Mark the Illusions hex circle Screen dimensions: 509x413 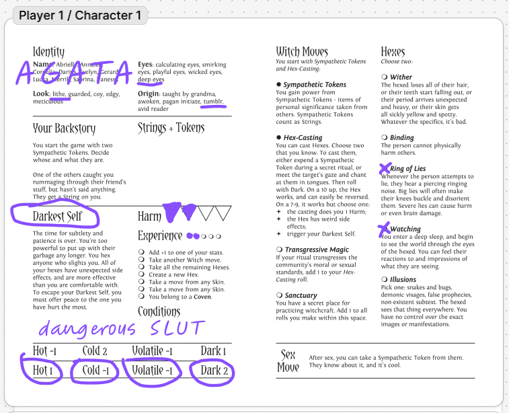click(385, 280)
